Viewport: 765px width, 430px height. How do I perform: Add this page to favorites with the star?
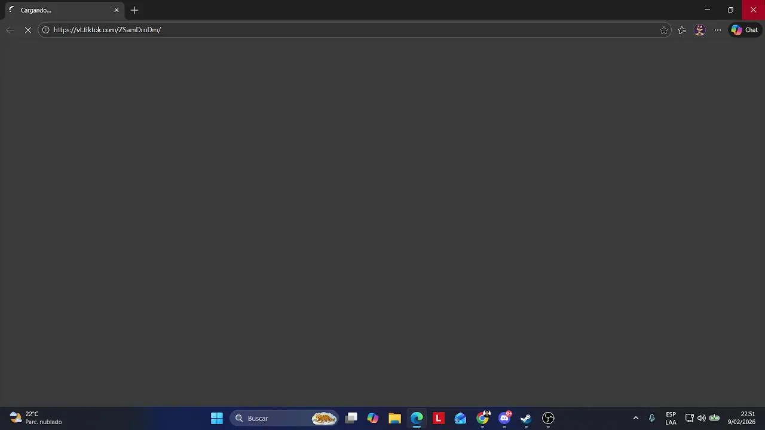click(x=664, y=30)
